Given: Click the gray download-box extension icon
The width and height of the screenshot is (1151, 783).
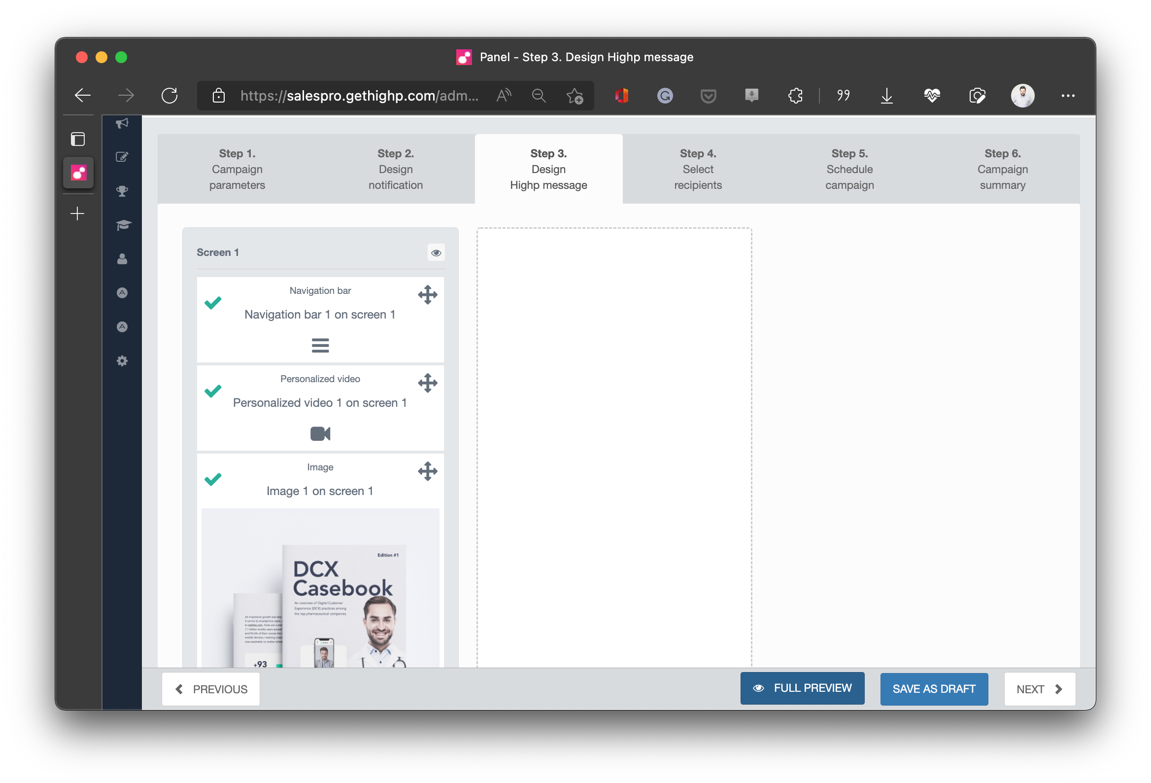Looking at the screenshot, I should tap(751, 95).
